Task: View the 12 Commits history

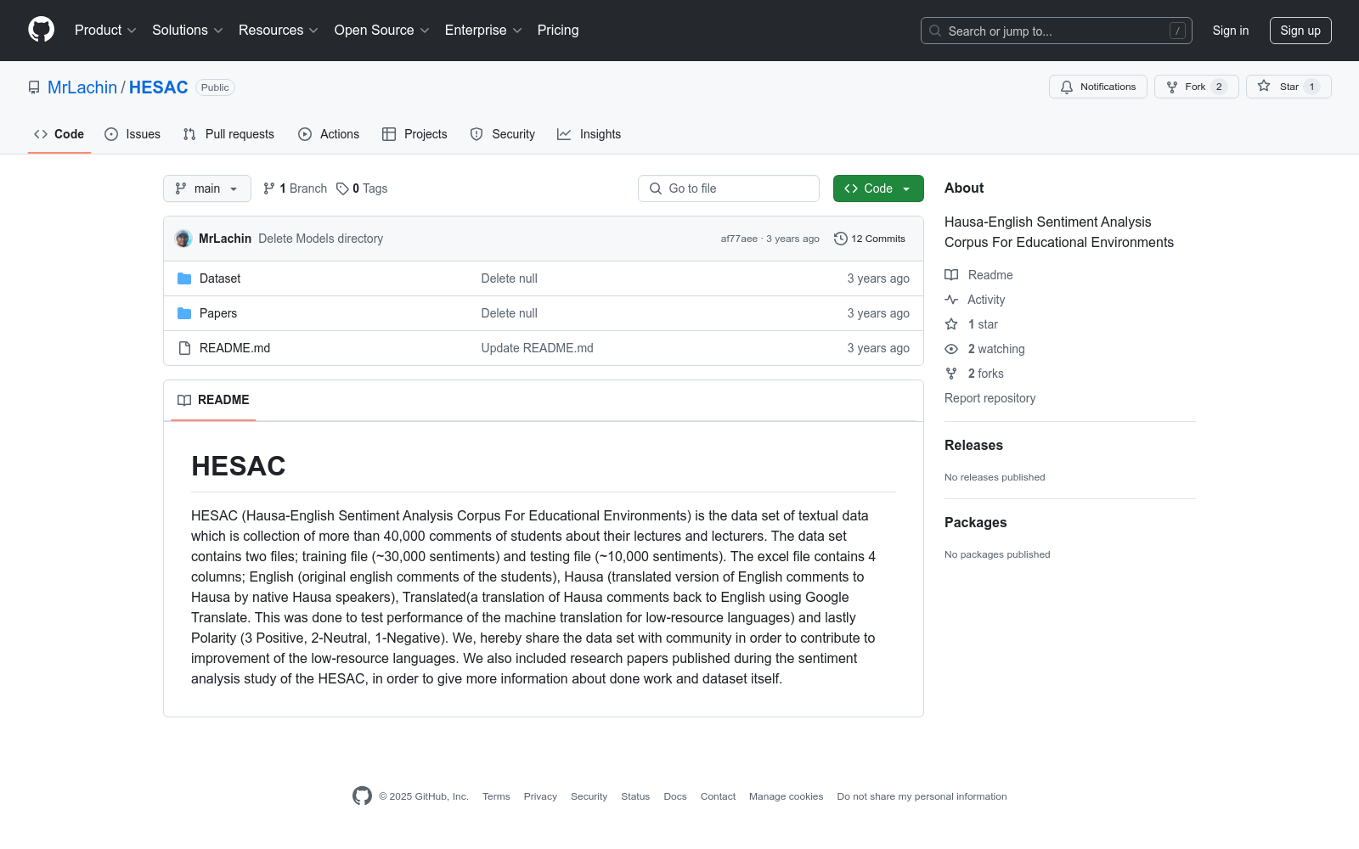Action: [870, 239]
